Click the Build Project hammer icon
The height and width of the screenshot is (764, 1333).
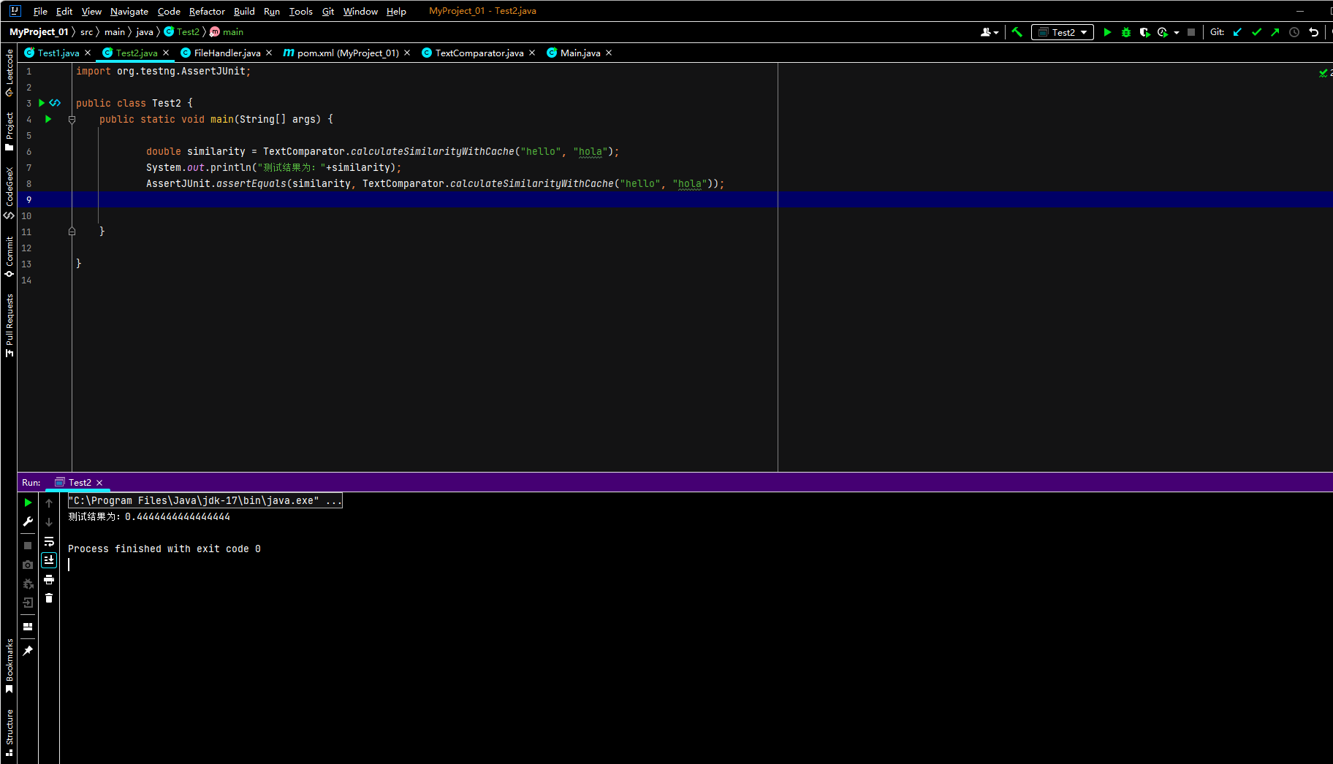[1017, 32]
